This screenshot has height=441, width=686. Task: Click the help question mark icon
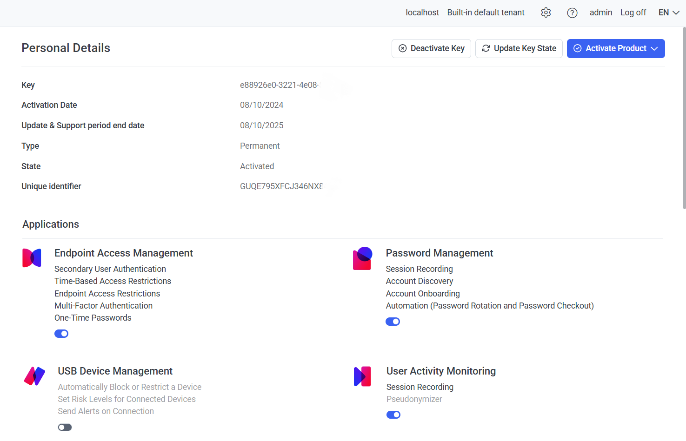(572, 13)
